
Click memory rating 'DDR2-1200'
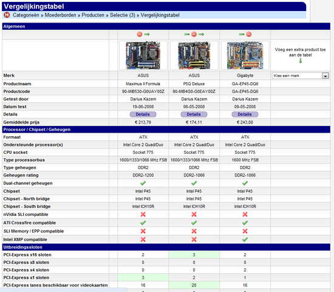click(x=143, y=175)
